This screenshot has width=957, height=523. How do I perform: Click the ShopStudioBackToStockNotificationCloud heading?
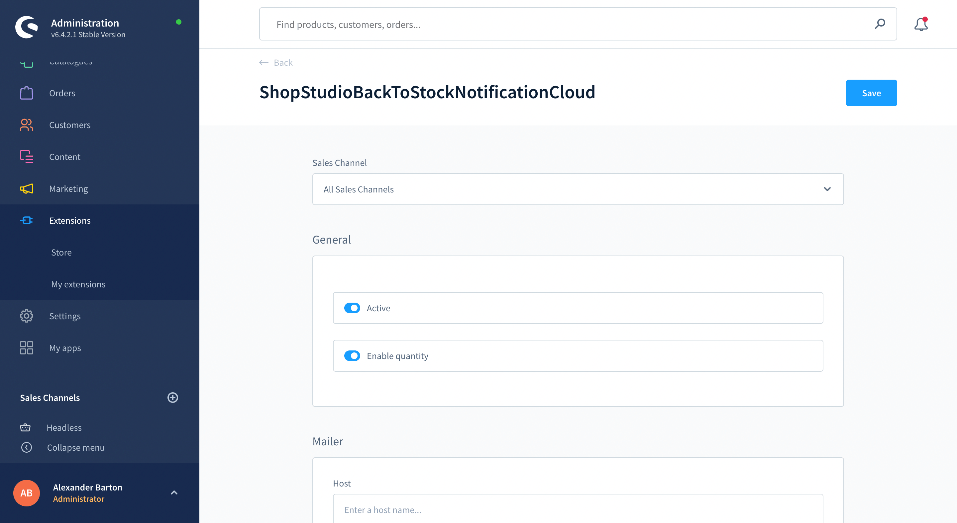(427, 92)
